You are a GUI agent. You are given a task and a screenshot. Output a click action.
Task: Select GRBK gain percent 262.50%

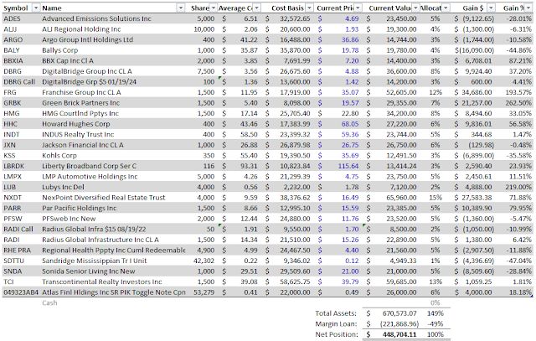pyautogui.click(x=518, y=103)
